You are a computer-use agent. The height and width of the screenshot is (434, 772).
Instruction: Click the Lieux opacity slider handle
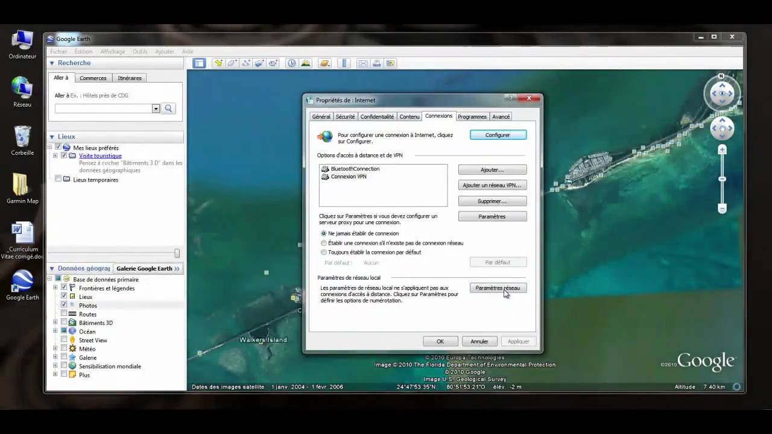[177, 253]
